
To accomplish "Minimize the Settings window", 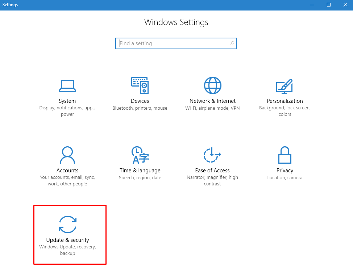I will coord(312,5).
